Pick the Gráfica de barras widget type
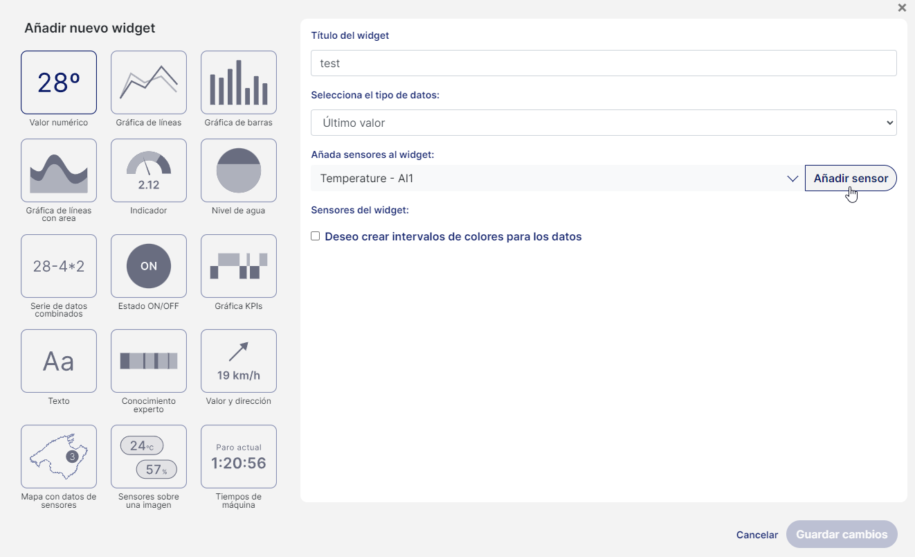Viewport: 915px width, 557px height. pos(238,82)
